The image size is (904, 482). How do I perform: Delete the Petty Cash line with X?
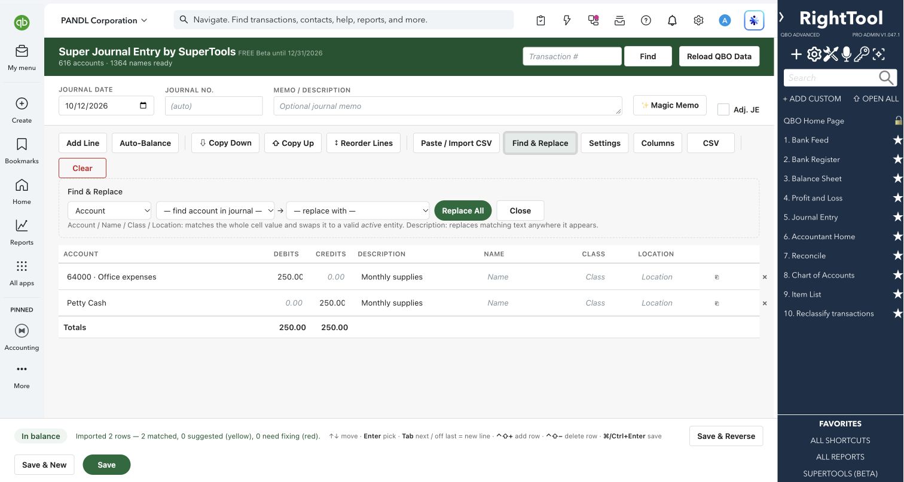(765, 304)
